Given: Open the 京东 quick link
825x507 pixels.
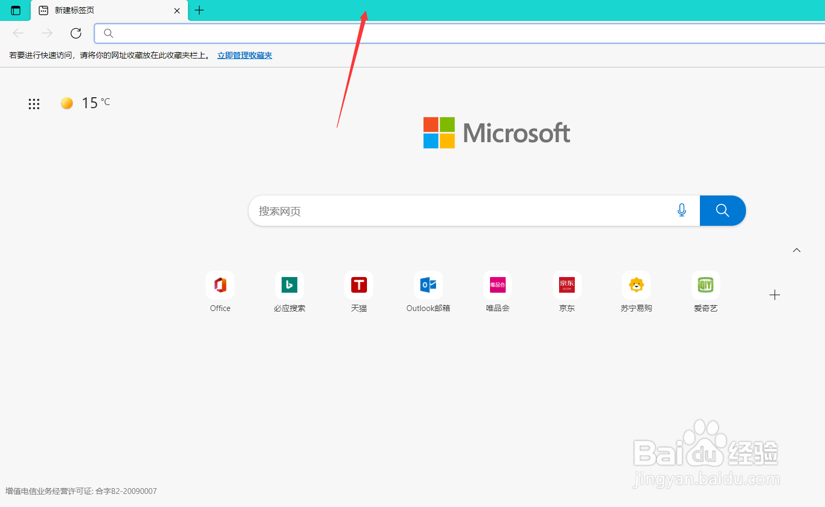Looking at the screenshot, I should [x=567, y=292].
